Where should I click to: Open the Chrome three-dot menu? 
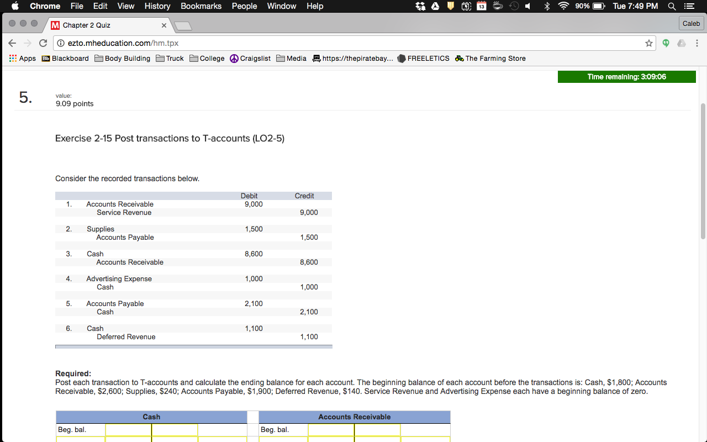[697, 43]
